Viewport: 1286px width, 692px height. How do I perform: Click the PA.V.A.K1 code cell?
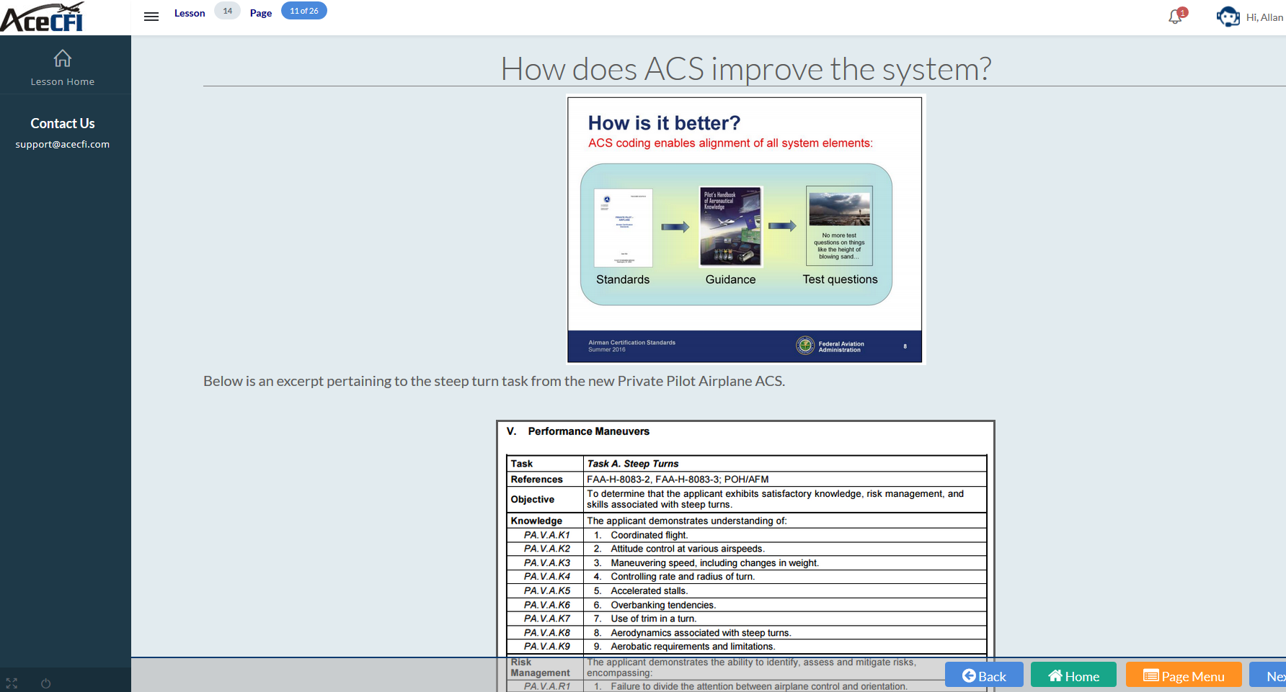coord(546,535)
